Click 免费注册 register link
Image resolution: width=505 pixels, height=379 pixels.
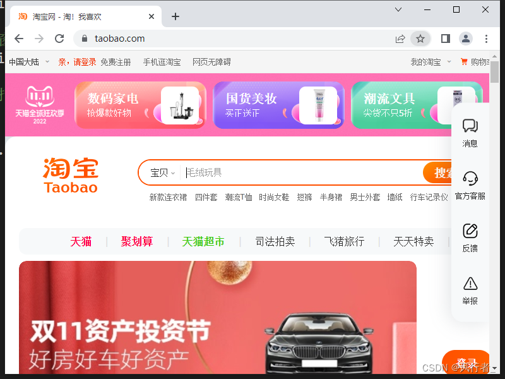click(116, 62)
